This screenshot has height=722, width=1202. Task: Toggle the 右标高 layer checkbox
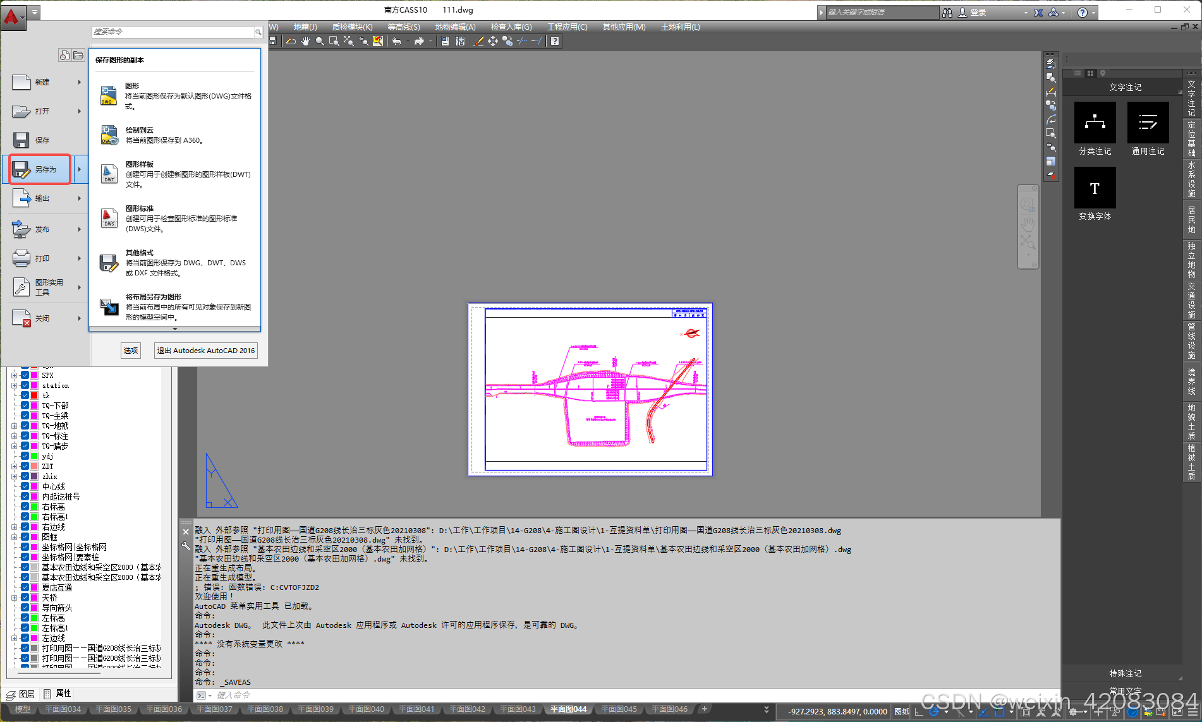25,507
